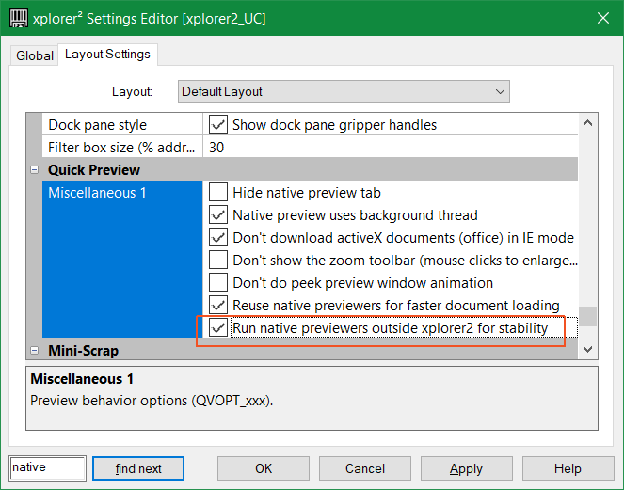Collapse the Quick Preview section
The height and width of the screenshot is (490, 624).
[x=35, y=170]
